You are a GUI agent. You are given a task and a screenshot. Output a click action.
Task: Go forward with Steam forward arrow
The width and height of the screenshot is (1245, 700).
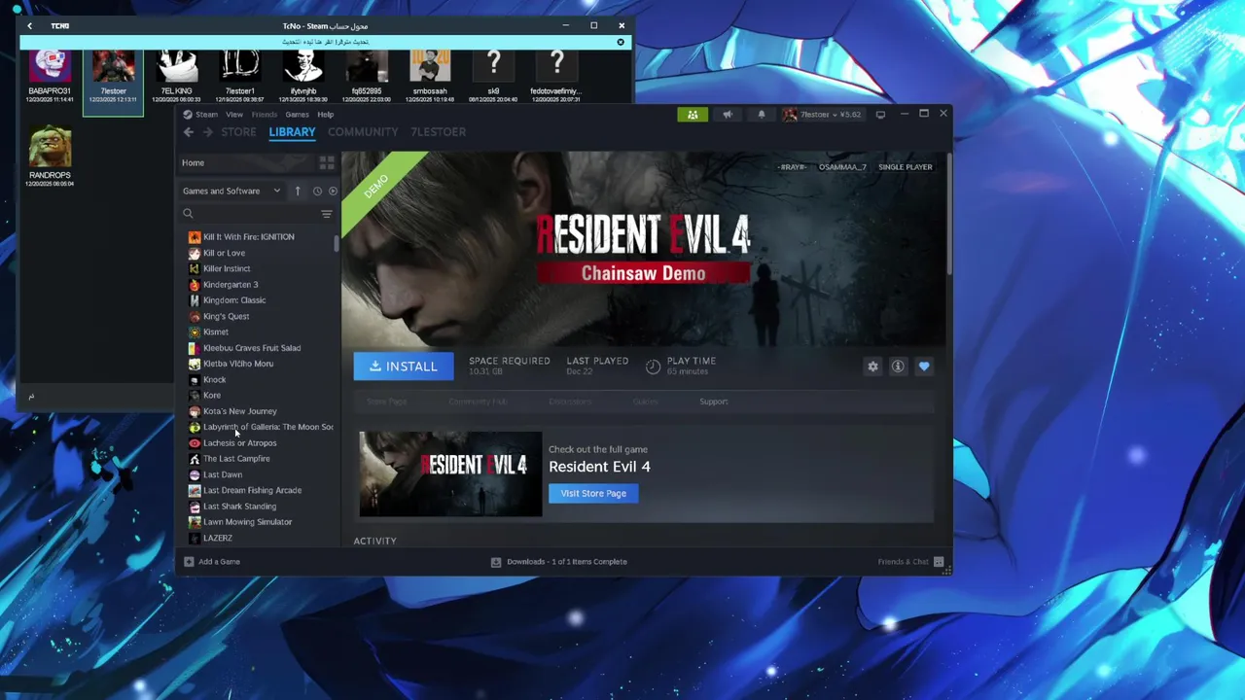click(x=207, y=132)
